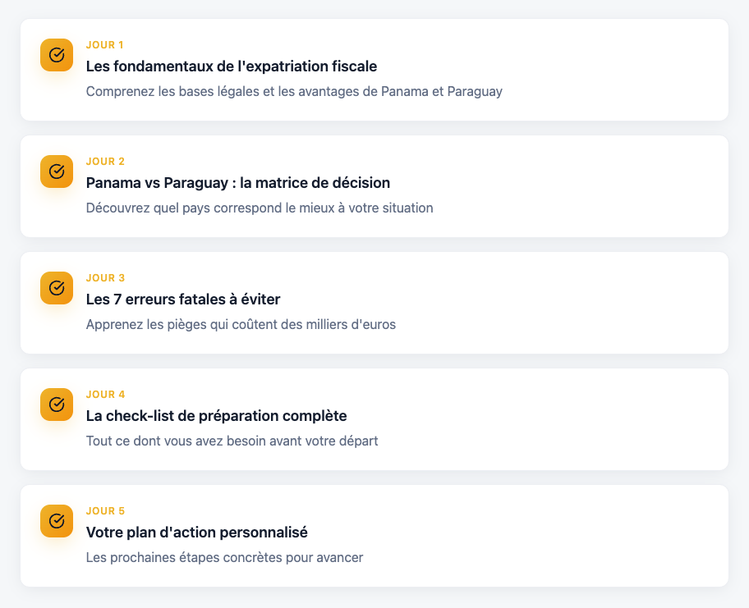The height and width of the screenshot is (608, 749).
Task: Select 'Les 7 erreurs fatales à éviter' heading
Action: point(182,299)
